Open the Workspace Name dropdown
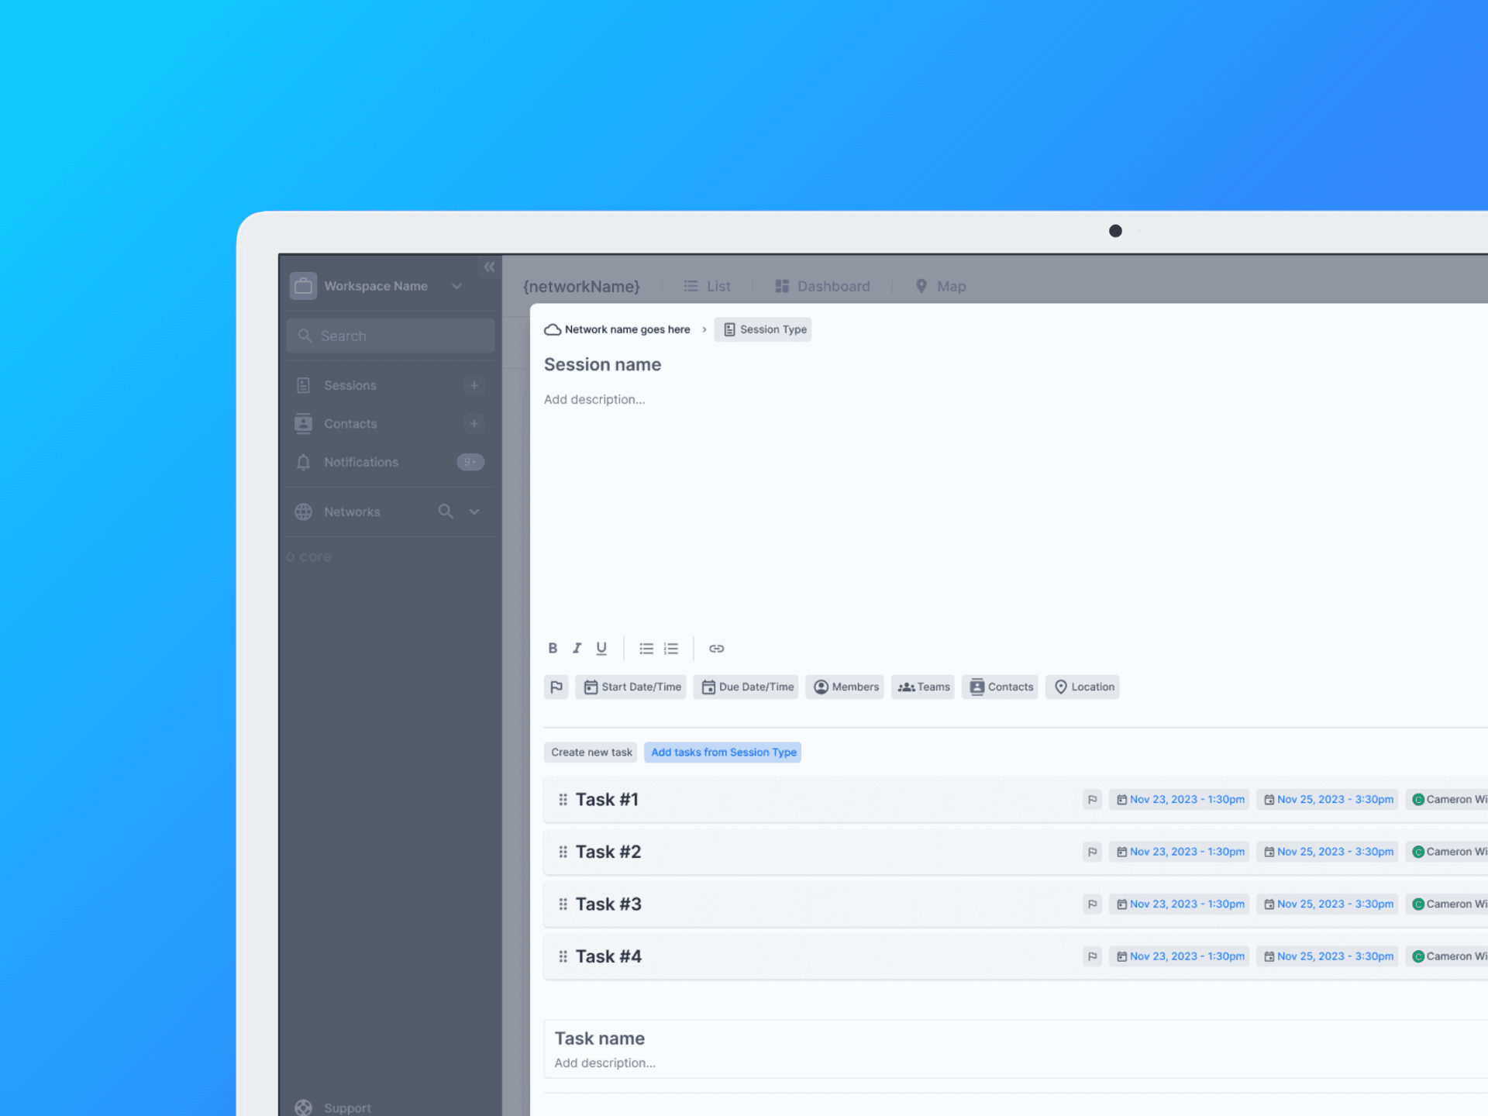This screenshot has width=1488, height=1116. click(x=456, y=286)
